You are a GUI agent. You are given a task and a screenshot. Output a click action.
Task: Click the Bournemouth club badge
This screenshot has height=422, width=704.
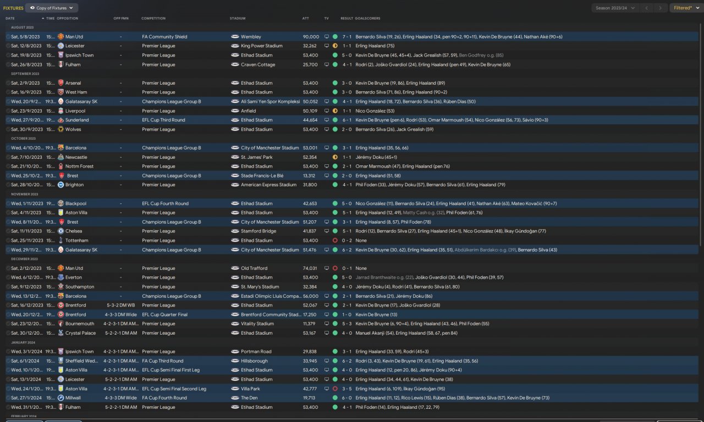pos(61,324)
